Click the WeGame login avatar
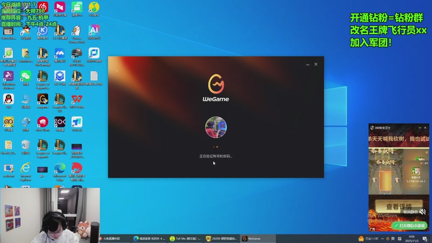 (x=215, y=127)
